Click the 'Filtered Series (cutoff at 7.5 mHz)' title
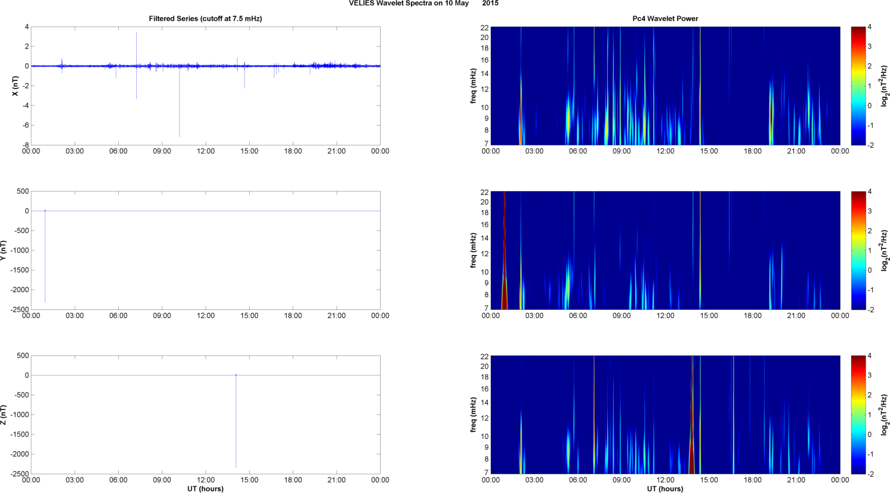Viewport: 890px width, 493px height. click(x=205, y=19)
